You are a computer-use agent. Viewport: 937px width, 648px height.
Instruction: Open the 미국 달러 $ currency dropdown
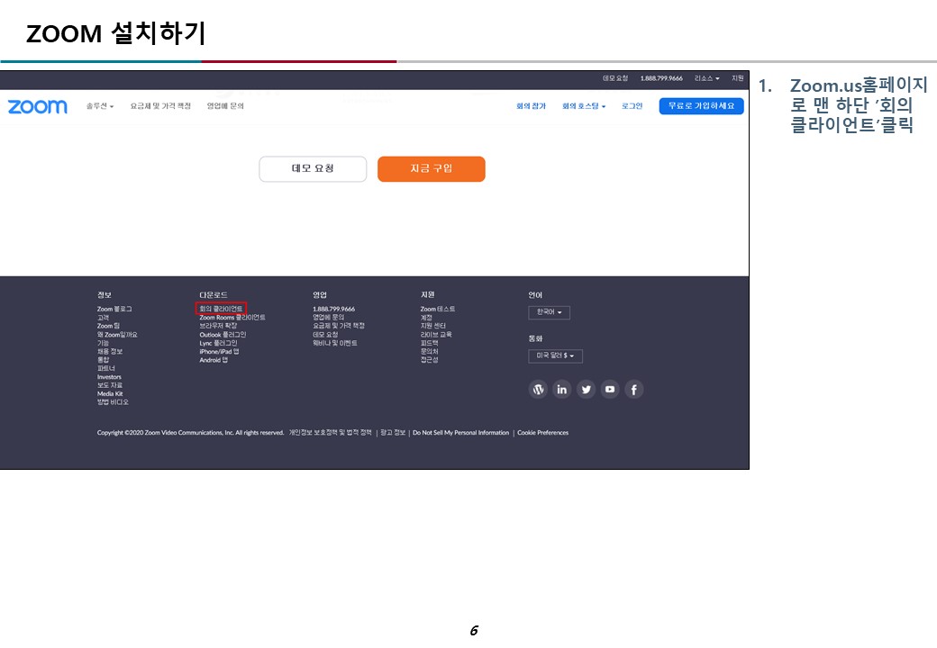pos(555,355)
